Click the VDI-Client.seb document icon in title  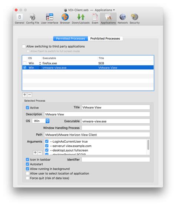(65, 10)
